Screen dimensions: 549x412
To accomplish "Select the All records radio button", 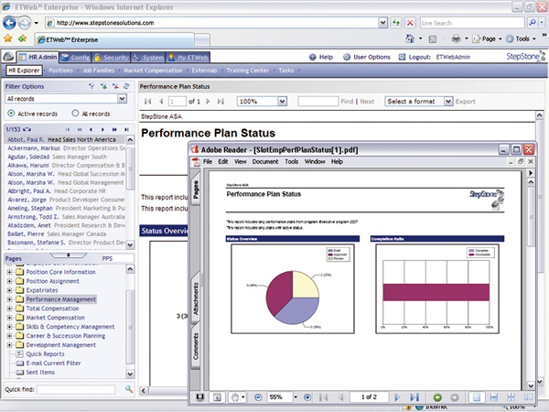I will [75, 114].
